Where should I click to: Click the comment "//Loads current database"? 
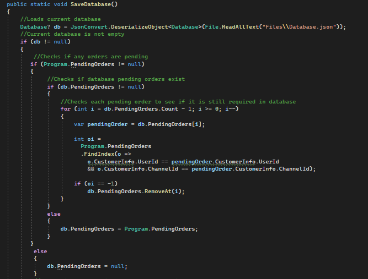point(60,19)
